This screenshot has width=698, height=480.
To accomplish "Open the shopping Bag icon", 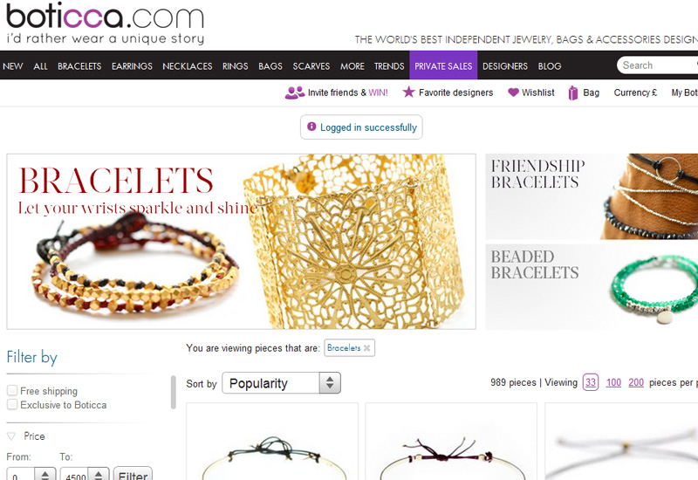I will pos(573,93).
